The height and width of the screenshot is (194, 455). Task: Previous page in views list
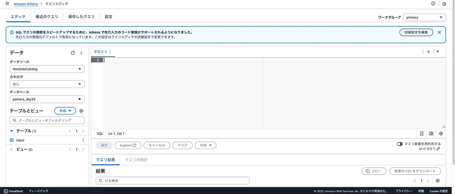point(70,149)
